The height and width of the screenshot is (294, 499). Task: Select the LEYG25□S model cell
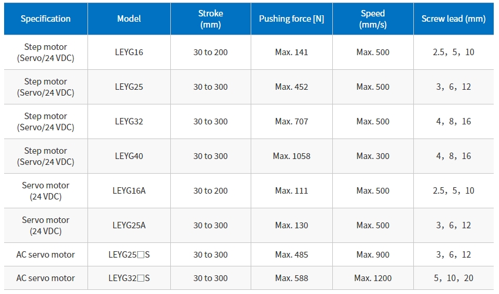click(129, 255)
